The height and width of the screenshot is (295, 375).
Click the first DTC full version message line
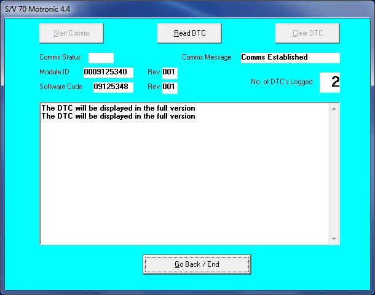119,108
